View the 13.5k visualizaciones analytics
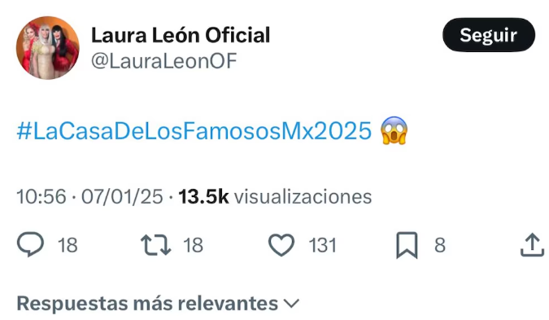The height and width of the screenshot is (320, 549). [275, 196]
